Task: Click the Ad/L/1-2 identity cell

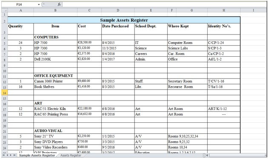Action: coord(224,59)
